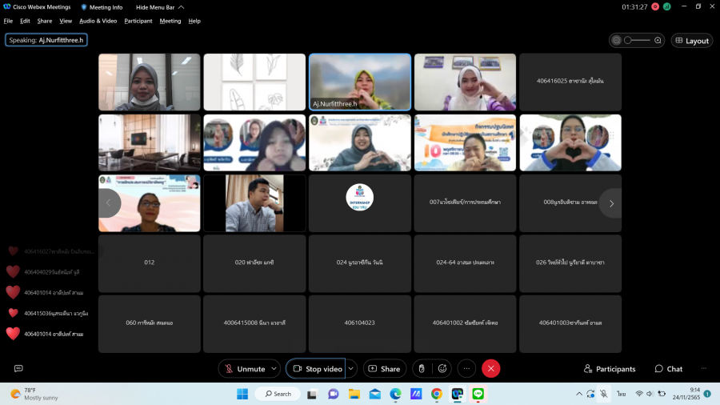Click the red recording indicator icon
This screenshot has width=720, height=405.
pyautogui.click(x=655, y=6)
